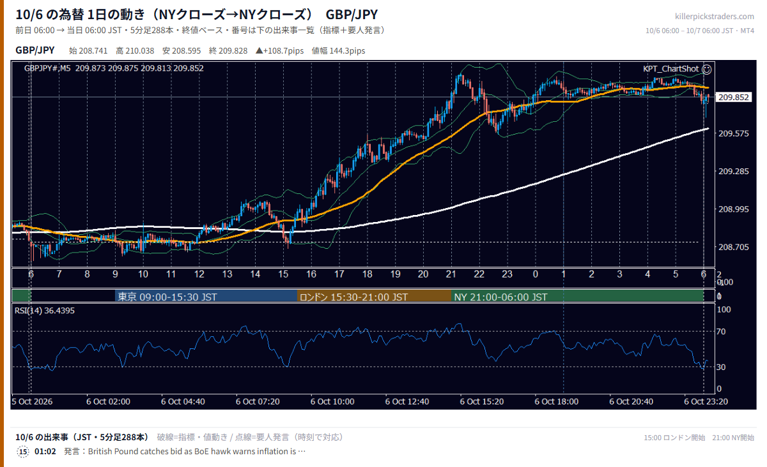Select the ロンドン 15:30-21:00 JST session bar

click(x=375, y=297)
